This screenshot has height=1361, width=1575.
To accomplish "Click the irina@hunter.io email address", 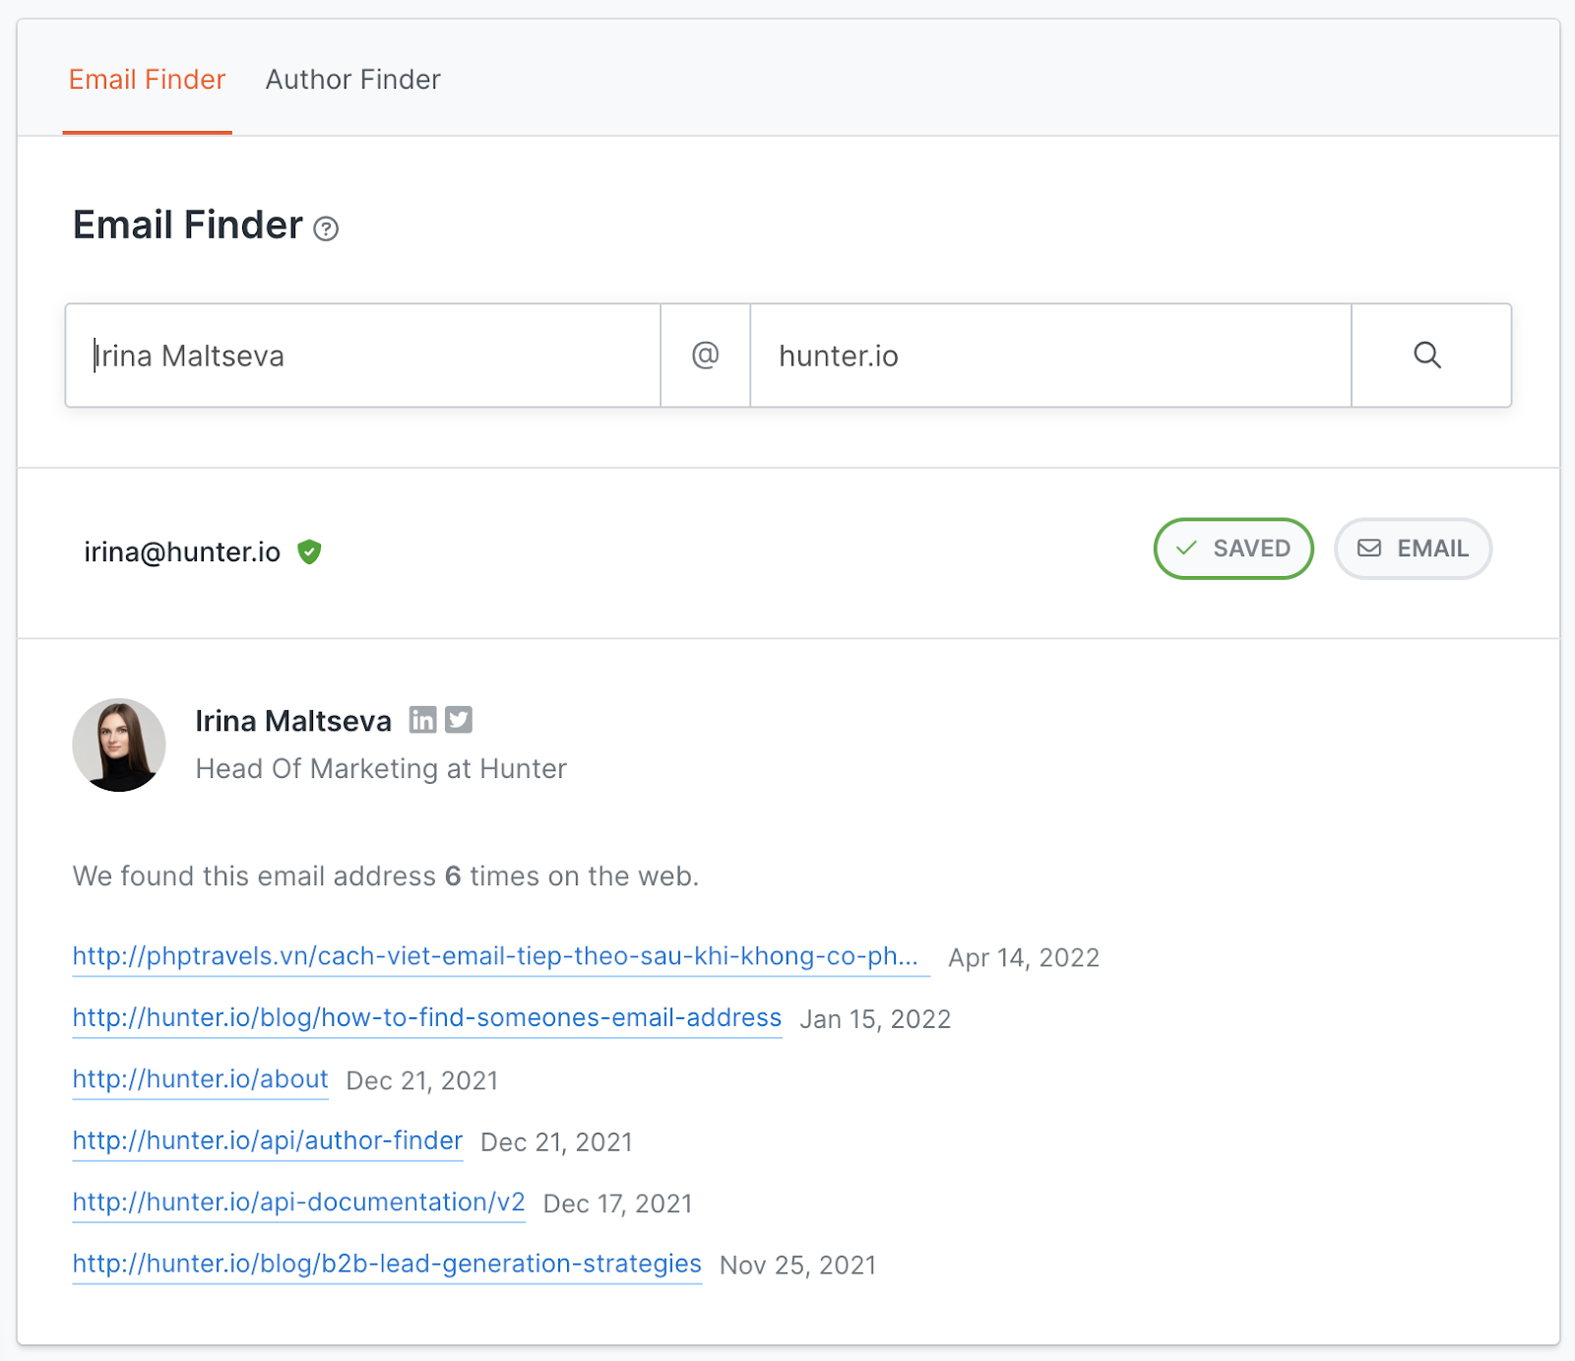I will 182,551.
